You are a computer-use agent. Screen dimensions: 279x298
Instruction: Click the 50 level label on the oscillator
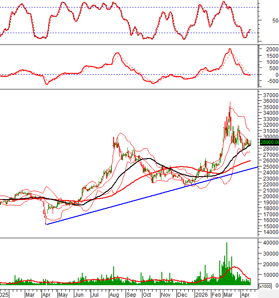point(275,20)
